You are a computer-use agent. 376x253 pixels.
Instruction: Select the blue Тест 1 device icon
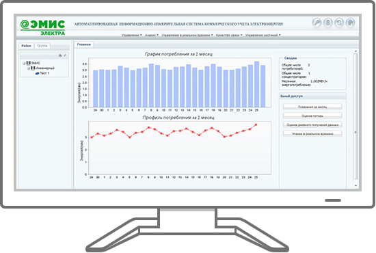tap(37, 73)
